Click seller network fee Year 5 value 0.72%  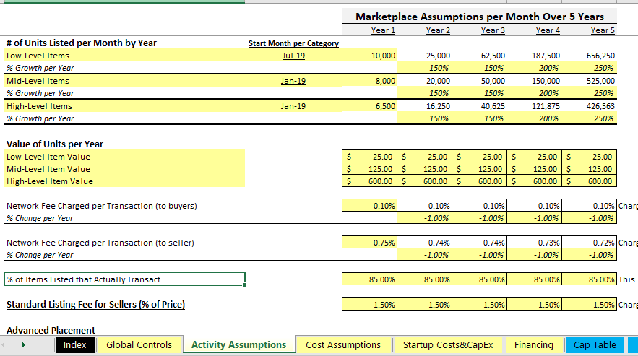[x=589, y=243]
